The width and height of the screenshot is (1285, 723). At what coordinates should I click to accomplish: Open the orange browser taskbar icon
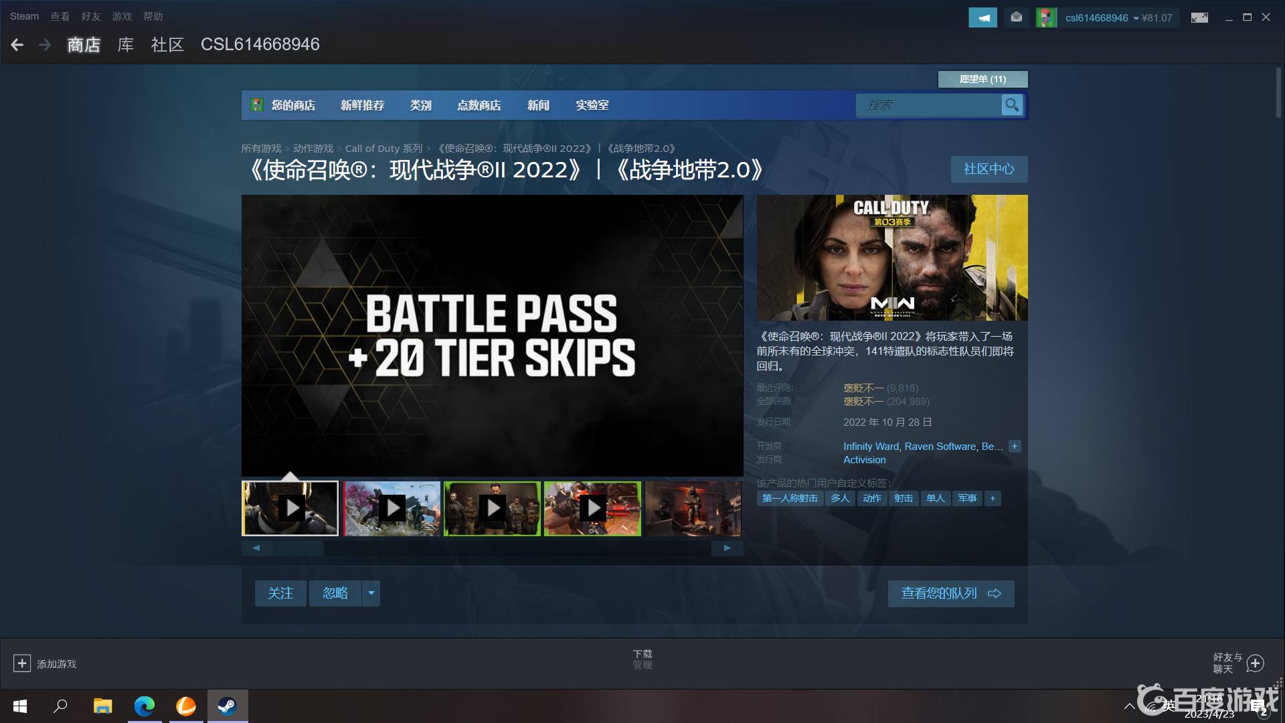186,706
